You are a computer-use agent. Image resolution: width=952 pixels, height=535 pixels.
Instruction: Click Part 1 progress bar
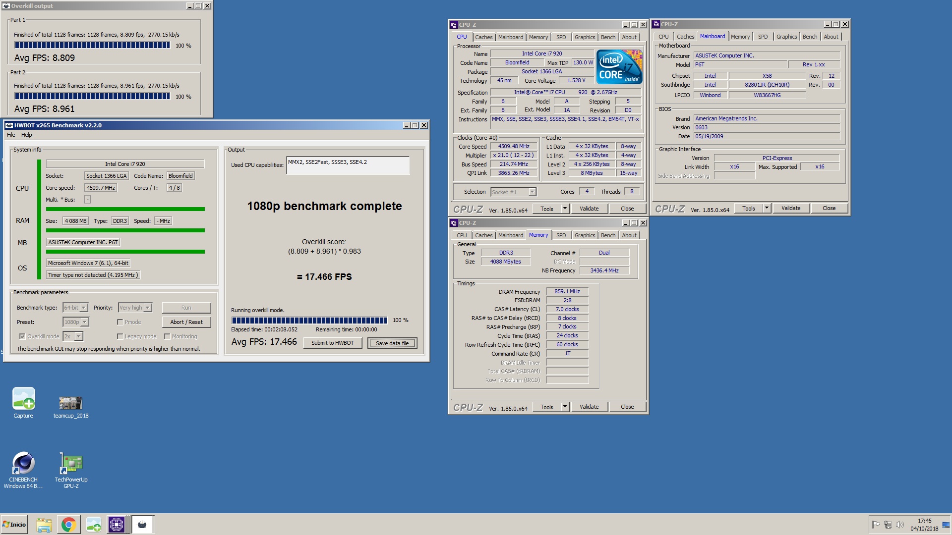pos(92,45)
